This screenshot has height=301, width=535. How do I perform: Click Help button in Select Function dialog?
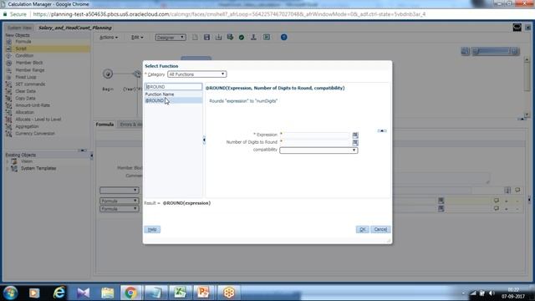(152, 229)
